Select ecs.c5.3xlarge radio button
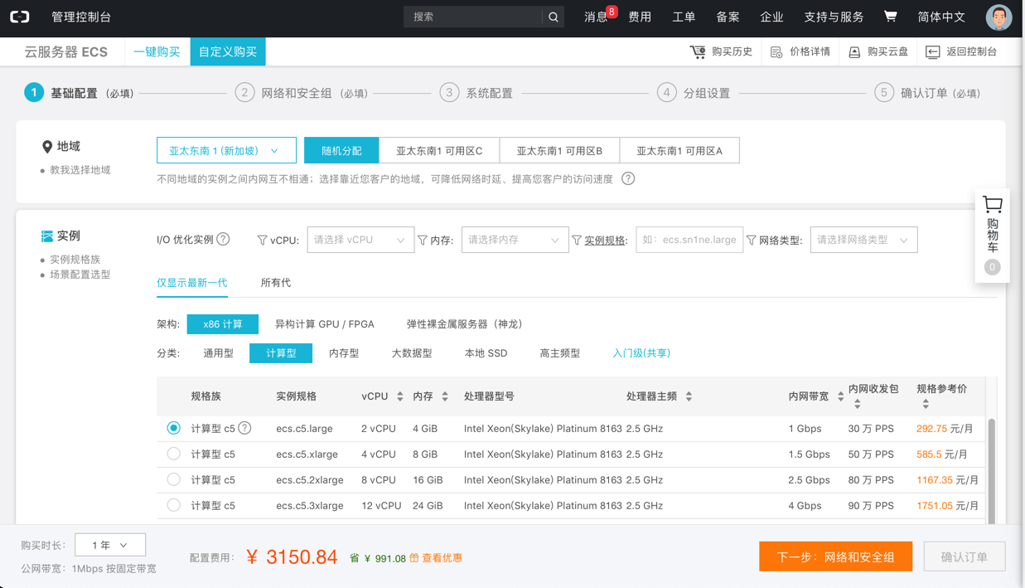Screen dimensions: 1025x588 173,505
